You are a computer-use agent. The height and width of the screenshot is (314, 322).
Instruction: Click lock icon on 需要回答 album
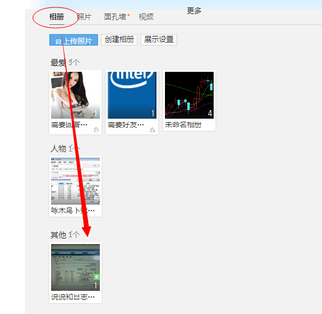pyautogui.click(x=96, y=130)
